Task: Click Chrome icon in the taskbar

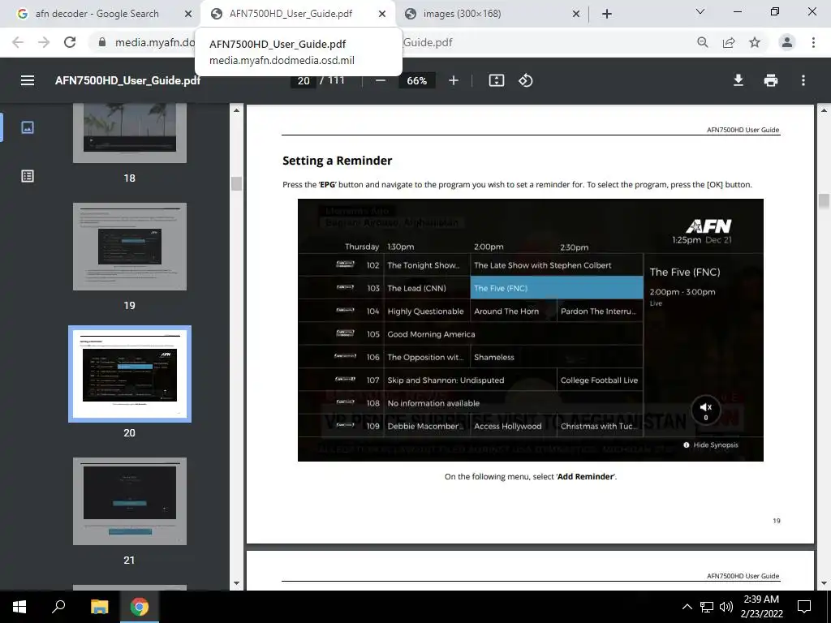Action: coord(140,607)
